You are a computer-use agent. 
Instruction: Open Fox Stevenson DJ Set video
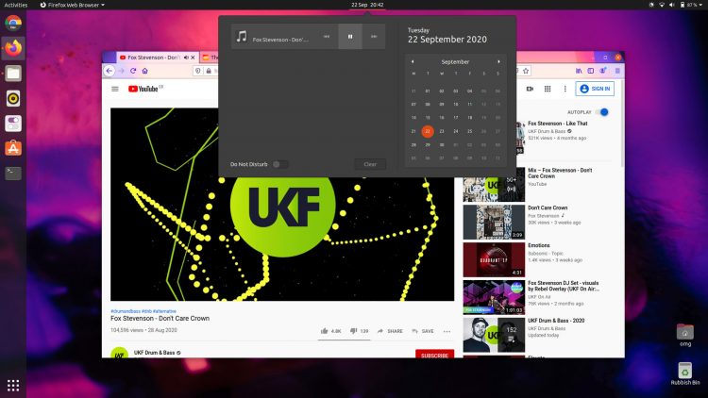pos(563,286)
